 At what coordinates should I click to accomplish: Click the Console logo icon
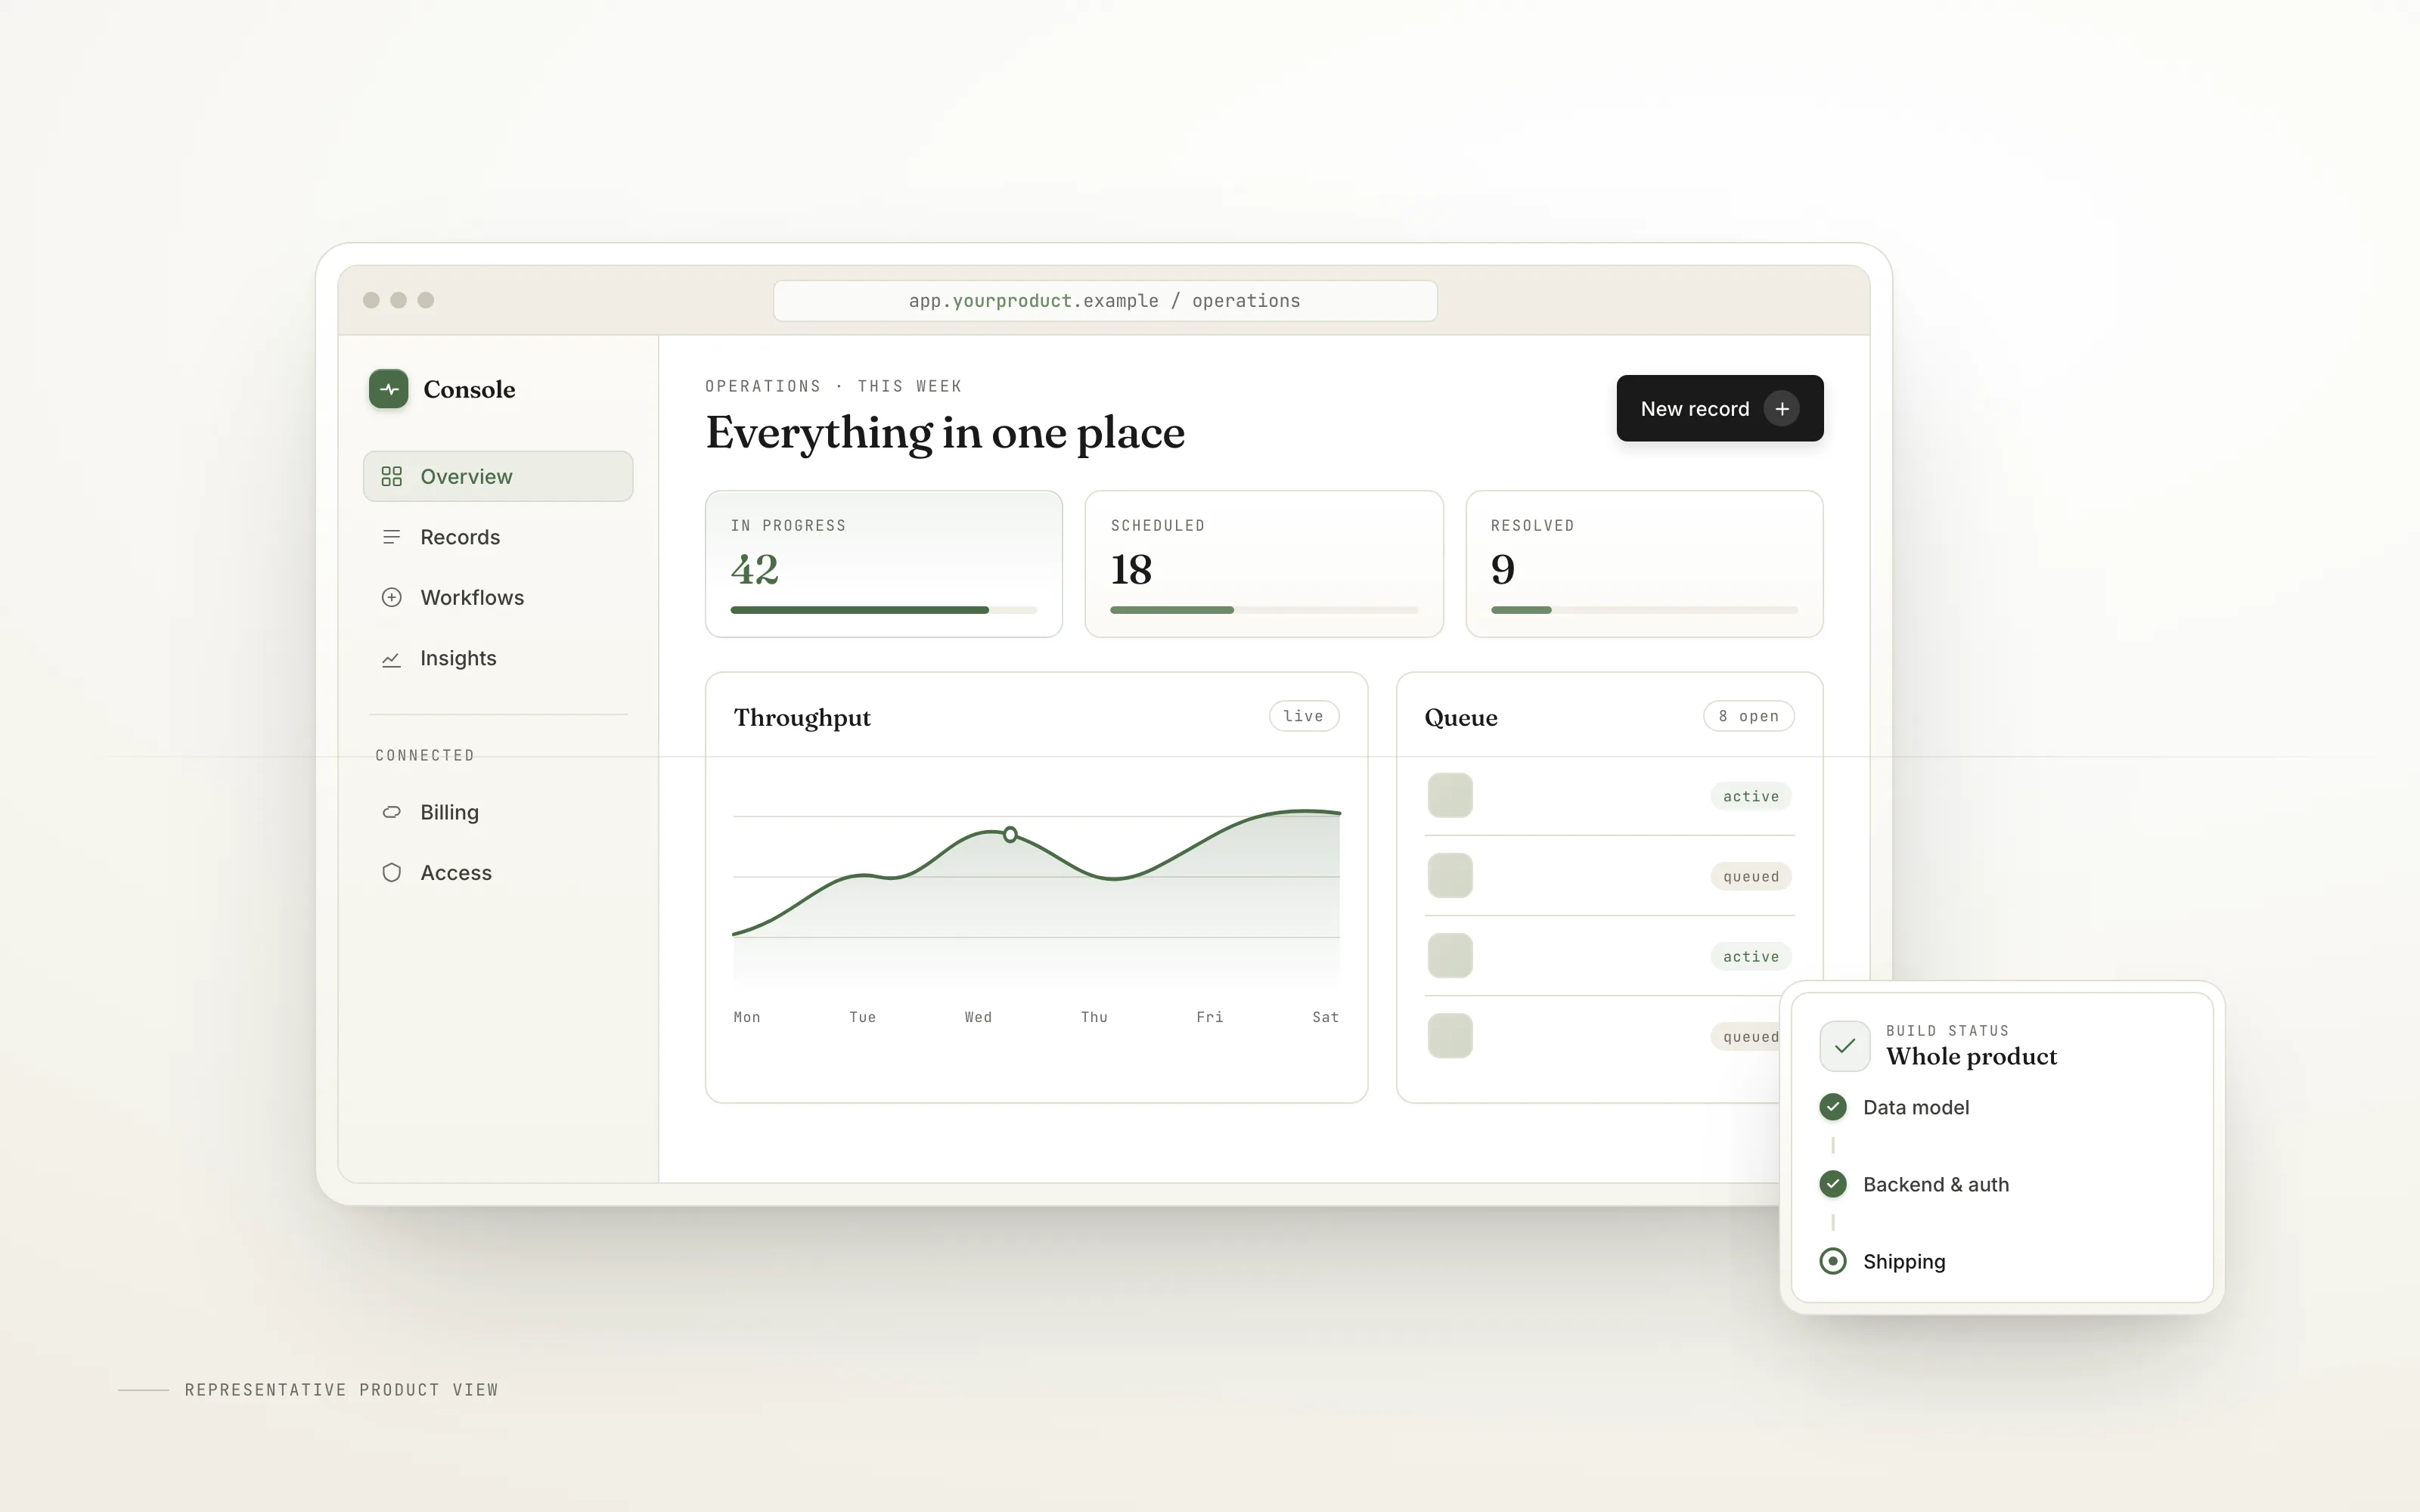[388, 389]
